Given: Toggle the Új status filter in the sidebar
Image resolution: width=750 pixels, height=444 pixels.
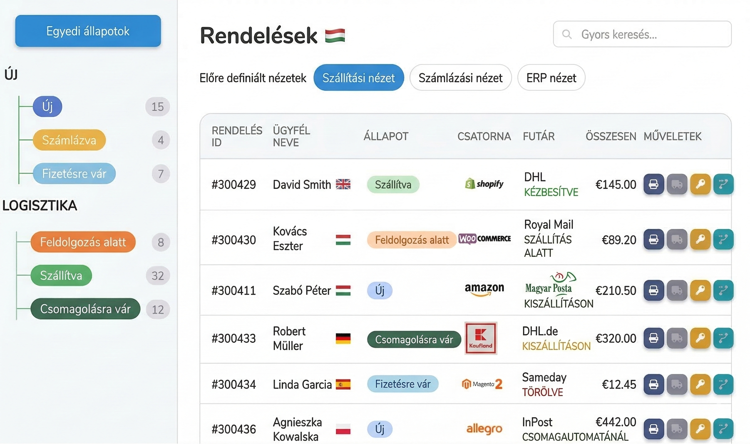Looking at the screenshot, I should 47,106.
